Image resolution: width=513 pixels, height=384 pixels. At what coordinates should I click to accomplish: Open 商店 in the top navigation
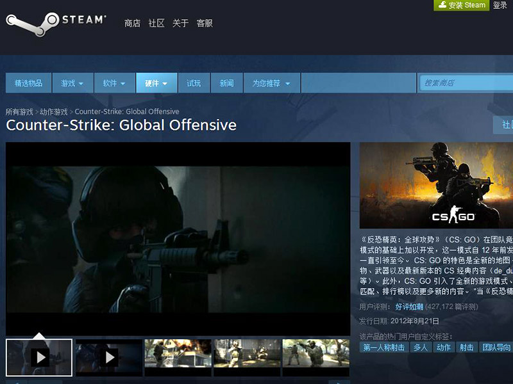(132, 23)
